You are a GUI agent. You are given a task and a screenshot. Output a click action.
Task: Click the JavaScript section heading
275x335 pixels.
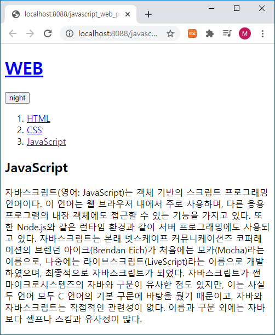point(36,168)
